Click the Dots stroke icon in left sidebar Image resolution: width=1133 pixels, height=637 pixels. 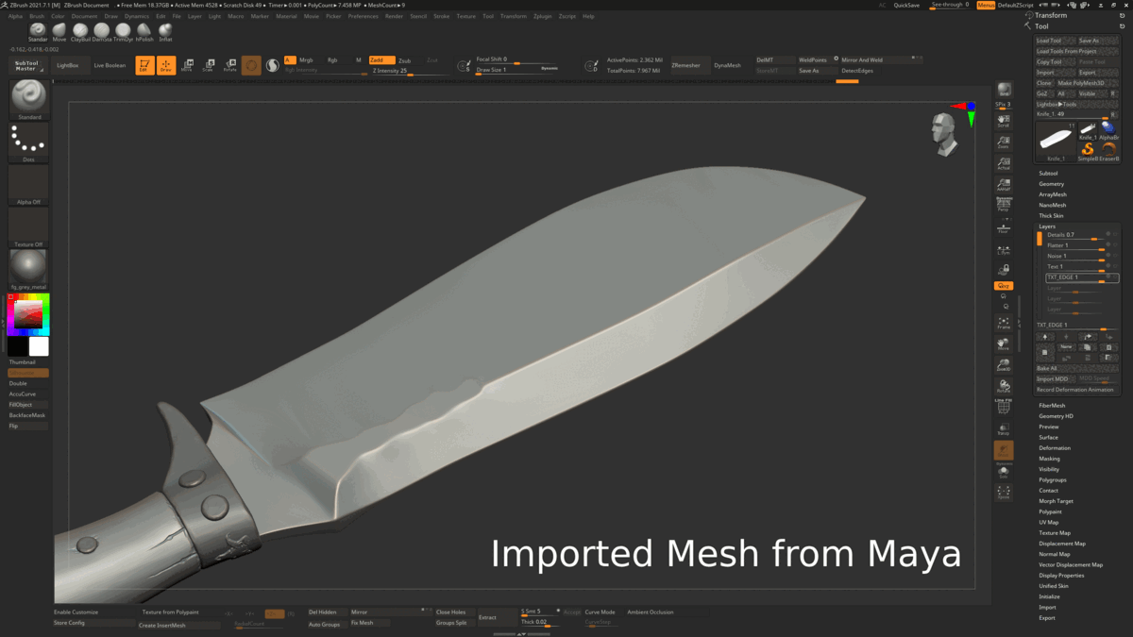click(x=28, y=142)
